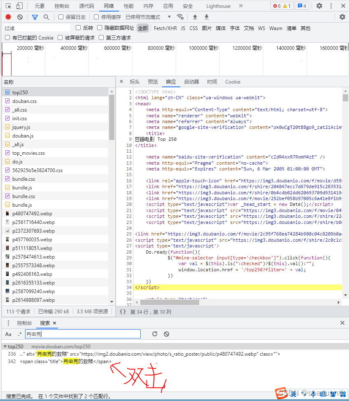Open 预览 request detail tab

[153, 82]
